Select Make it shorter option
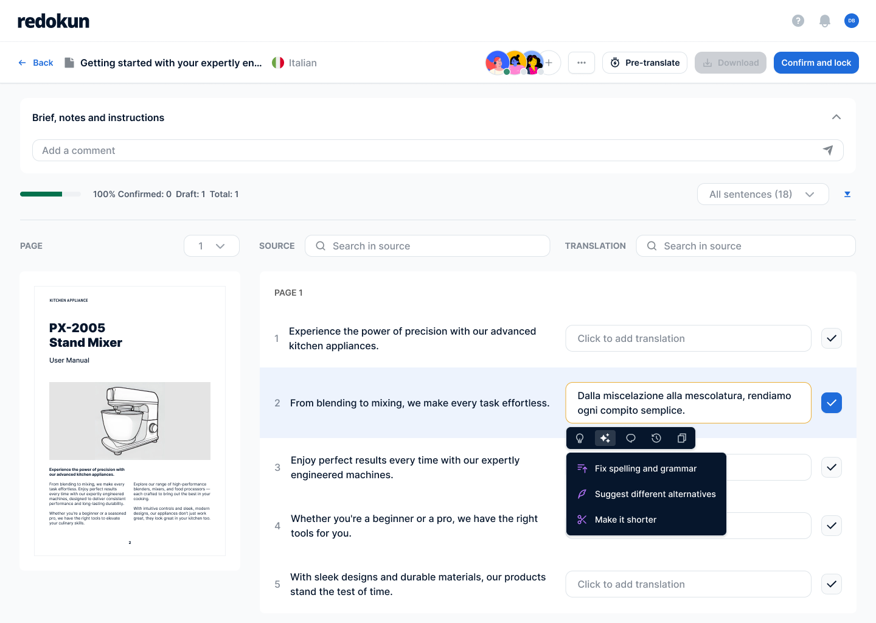Image resolution: width=876 pixels, height=623 pixels. pos(625,520)
